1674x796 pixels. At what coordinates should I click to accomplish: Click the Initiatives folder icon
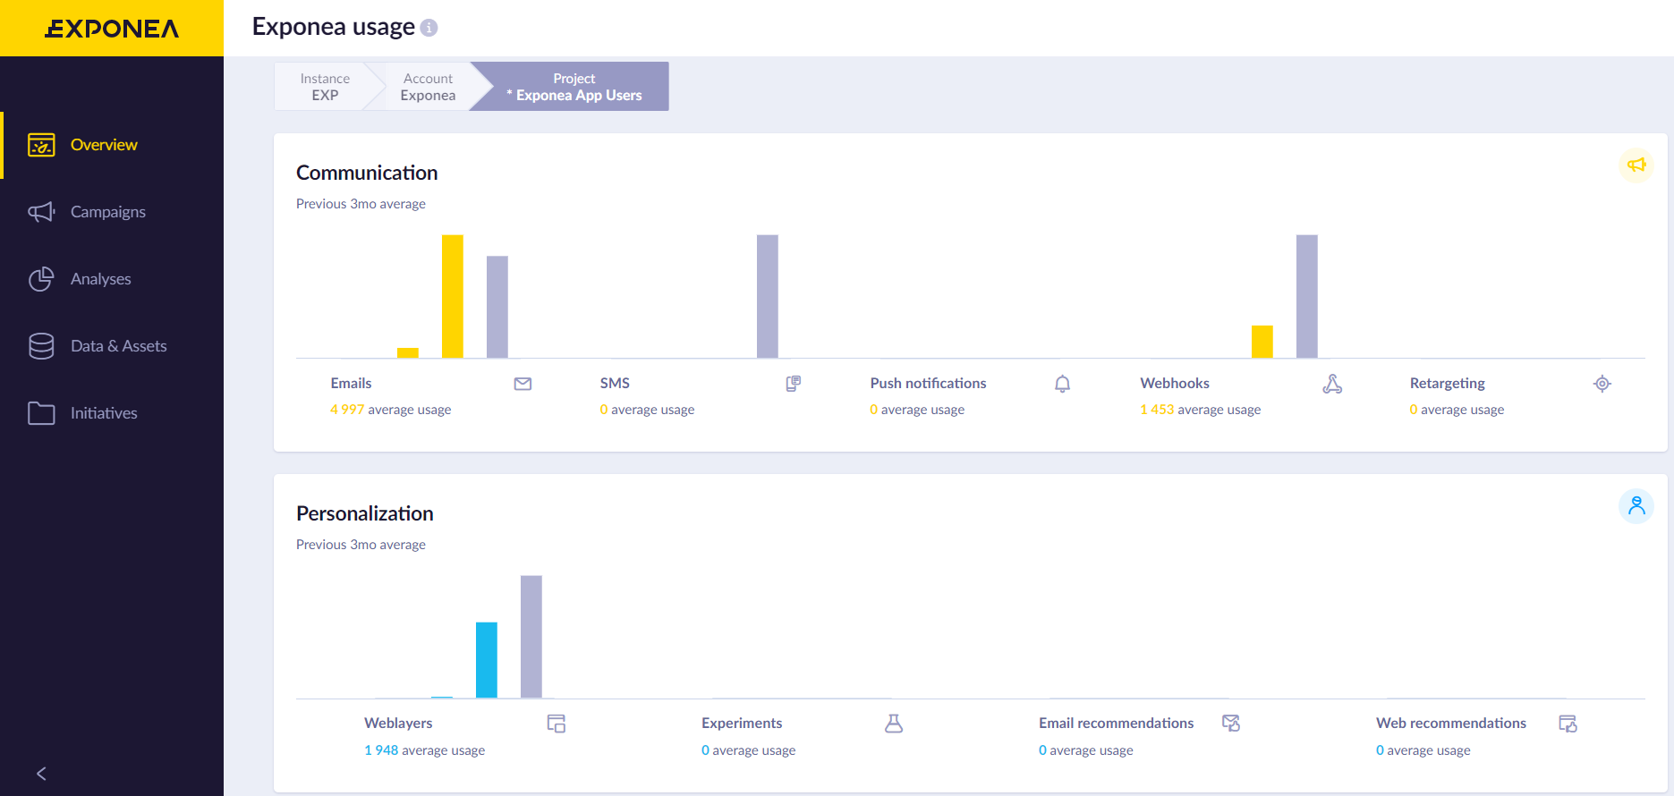(x=41, y=413)
